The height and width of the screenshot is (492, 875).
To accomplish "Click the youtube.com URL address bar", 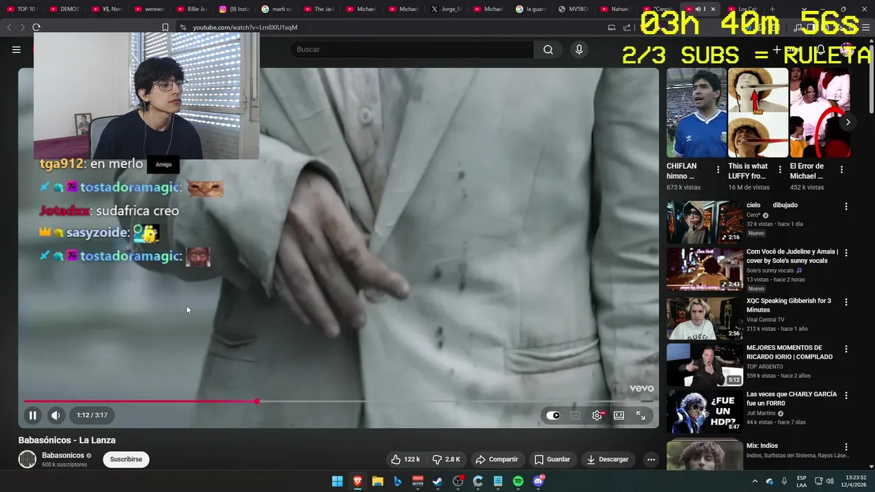I will pos(245,27).
